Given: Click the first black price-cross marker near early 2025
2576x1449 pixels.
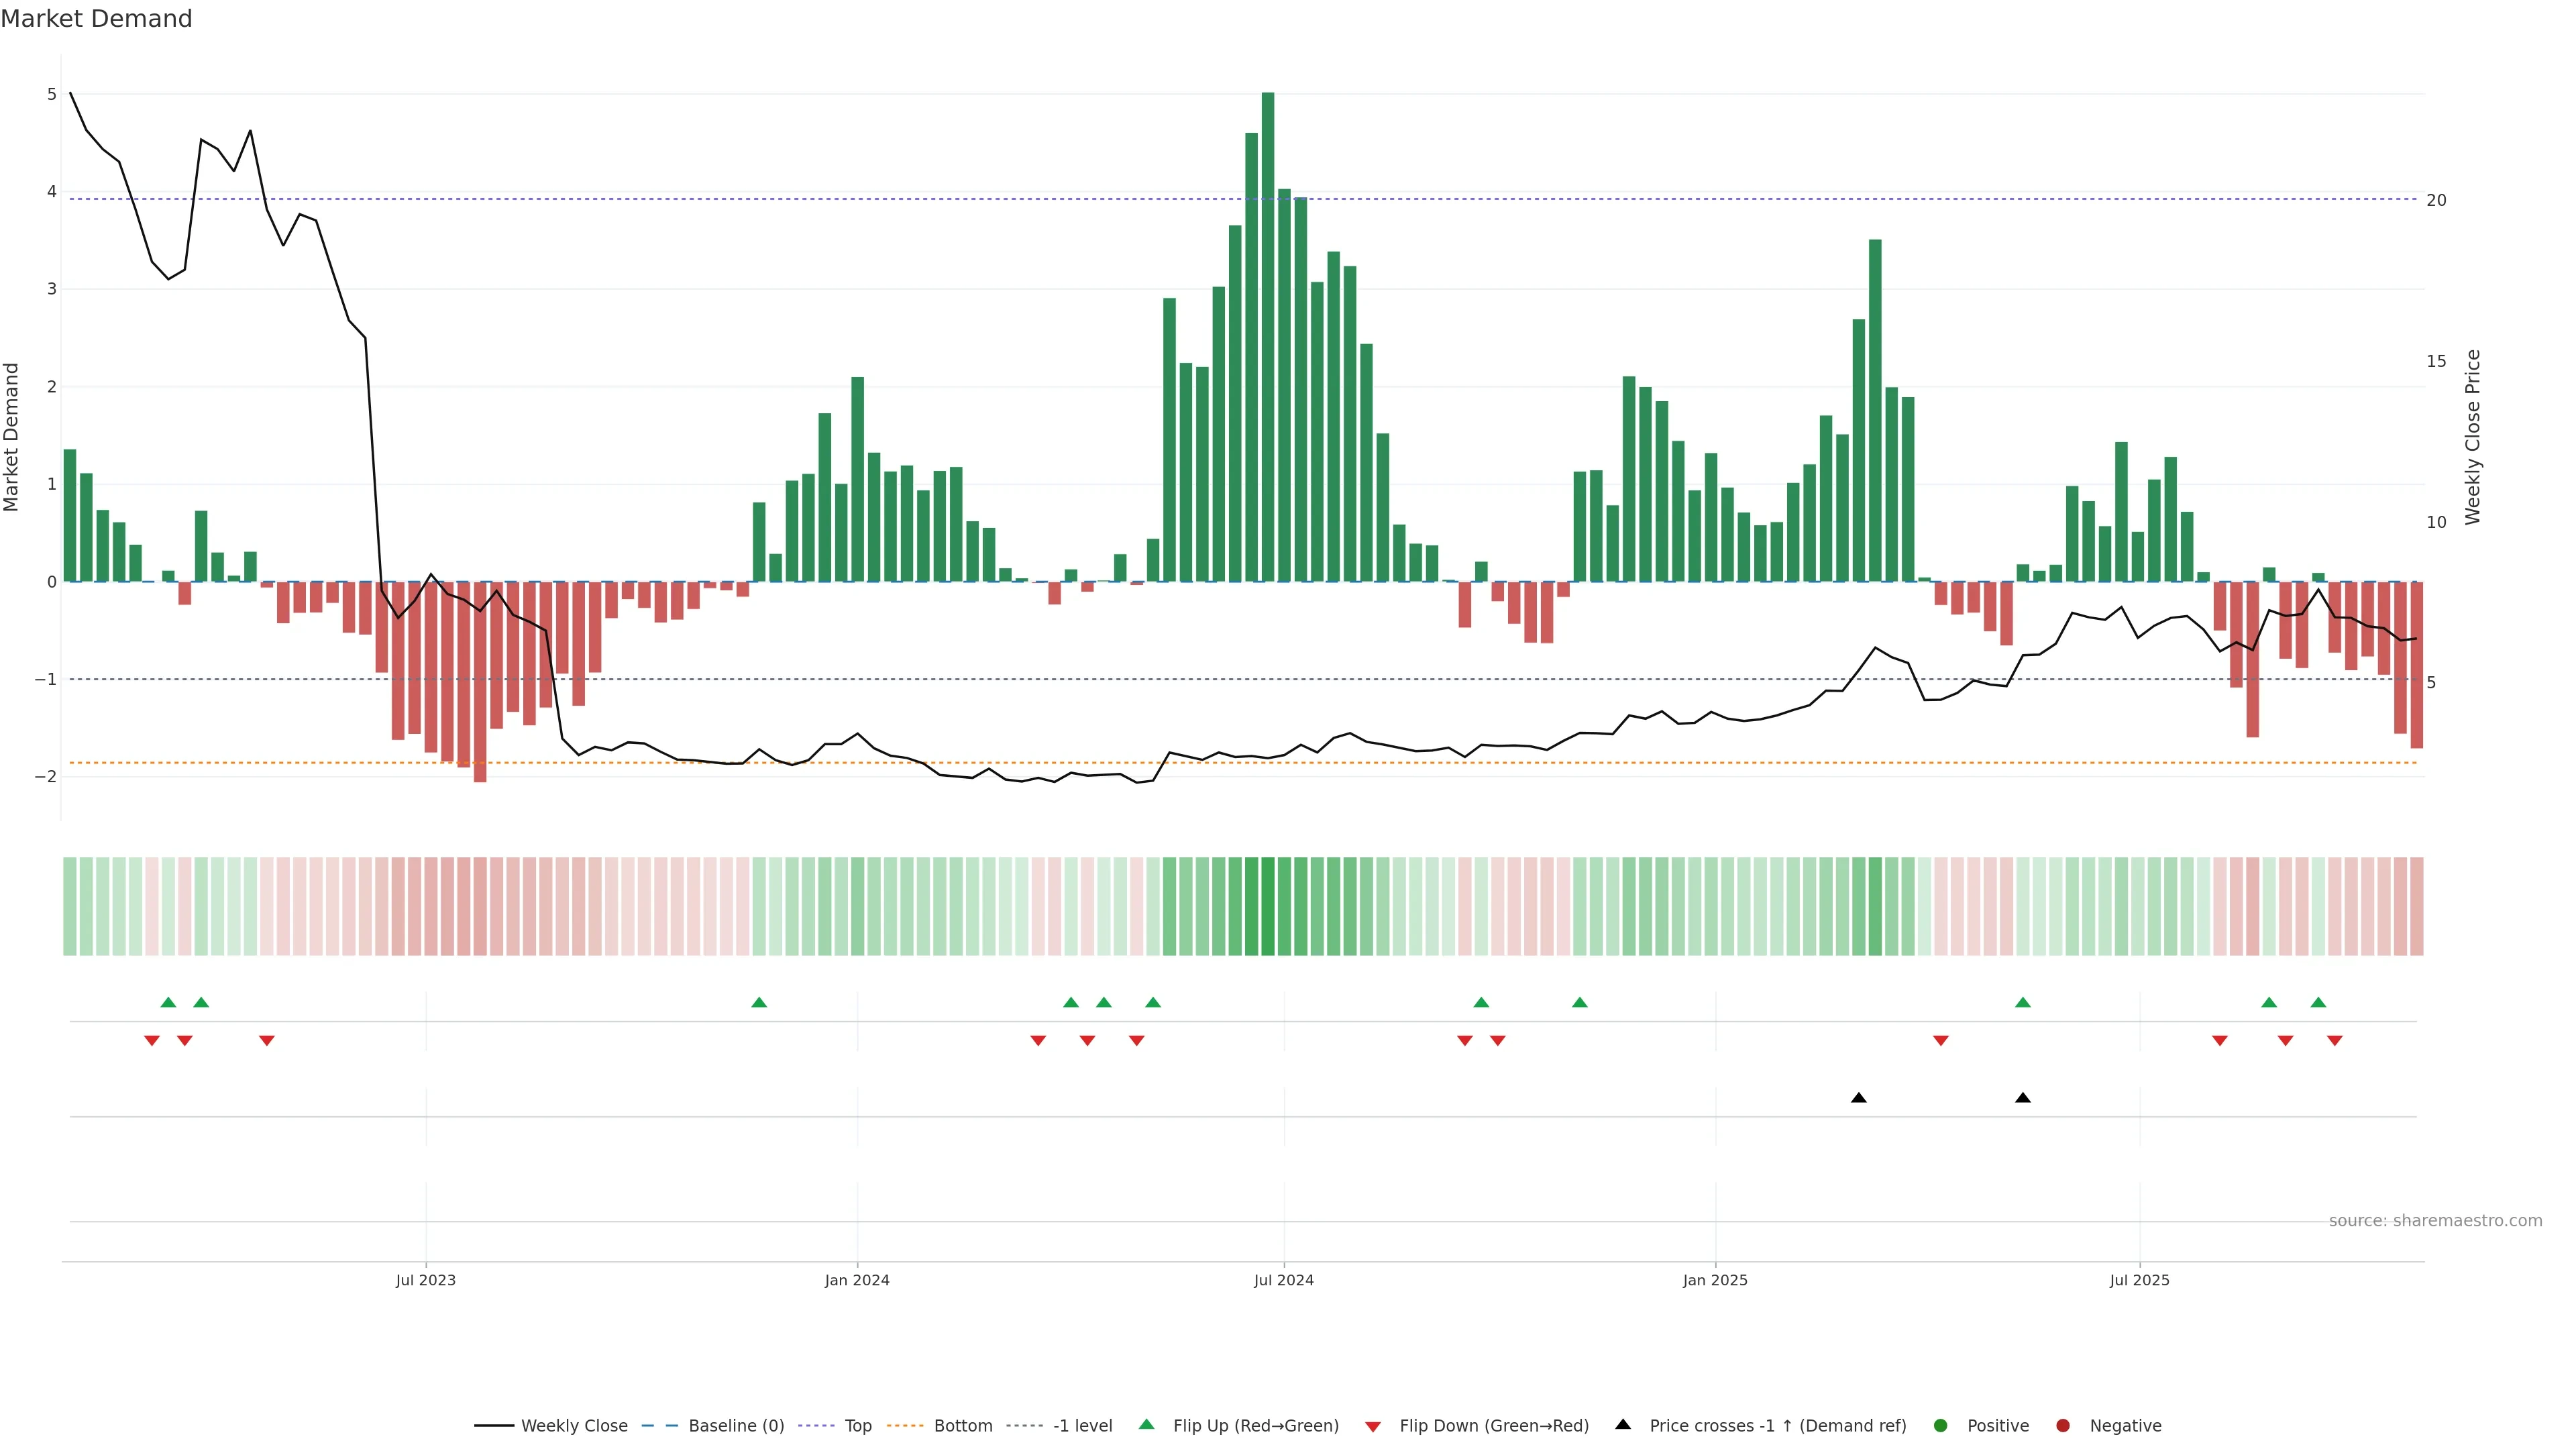Looking at the screenshot, I should click(x=1858, y=1098).
